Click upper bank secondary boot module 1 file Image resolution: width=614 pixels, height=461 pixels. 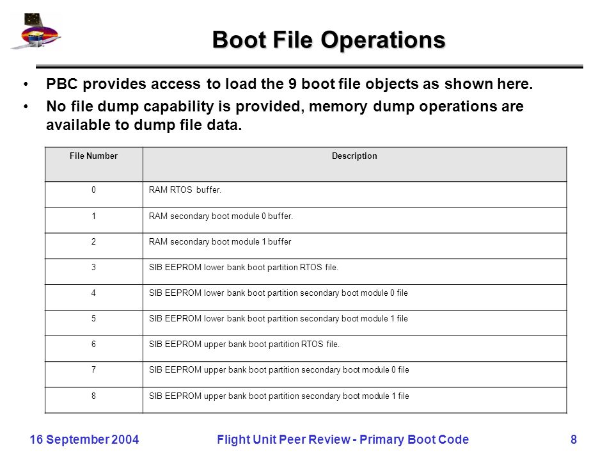[x=279, y=396]
